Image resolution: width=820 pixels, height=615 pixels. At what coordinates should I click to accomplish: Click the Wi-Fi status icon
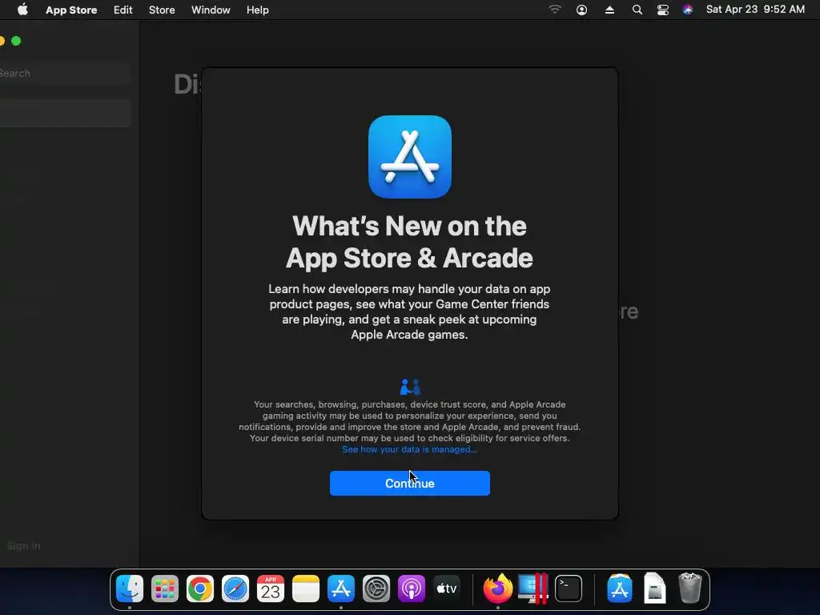[x=555, y=10]
